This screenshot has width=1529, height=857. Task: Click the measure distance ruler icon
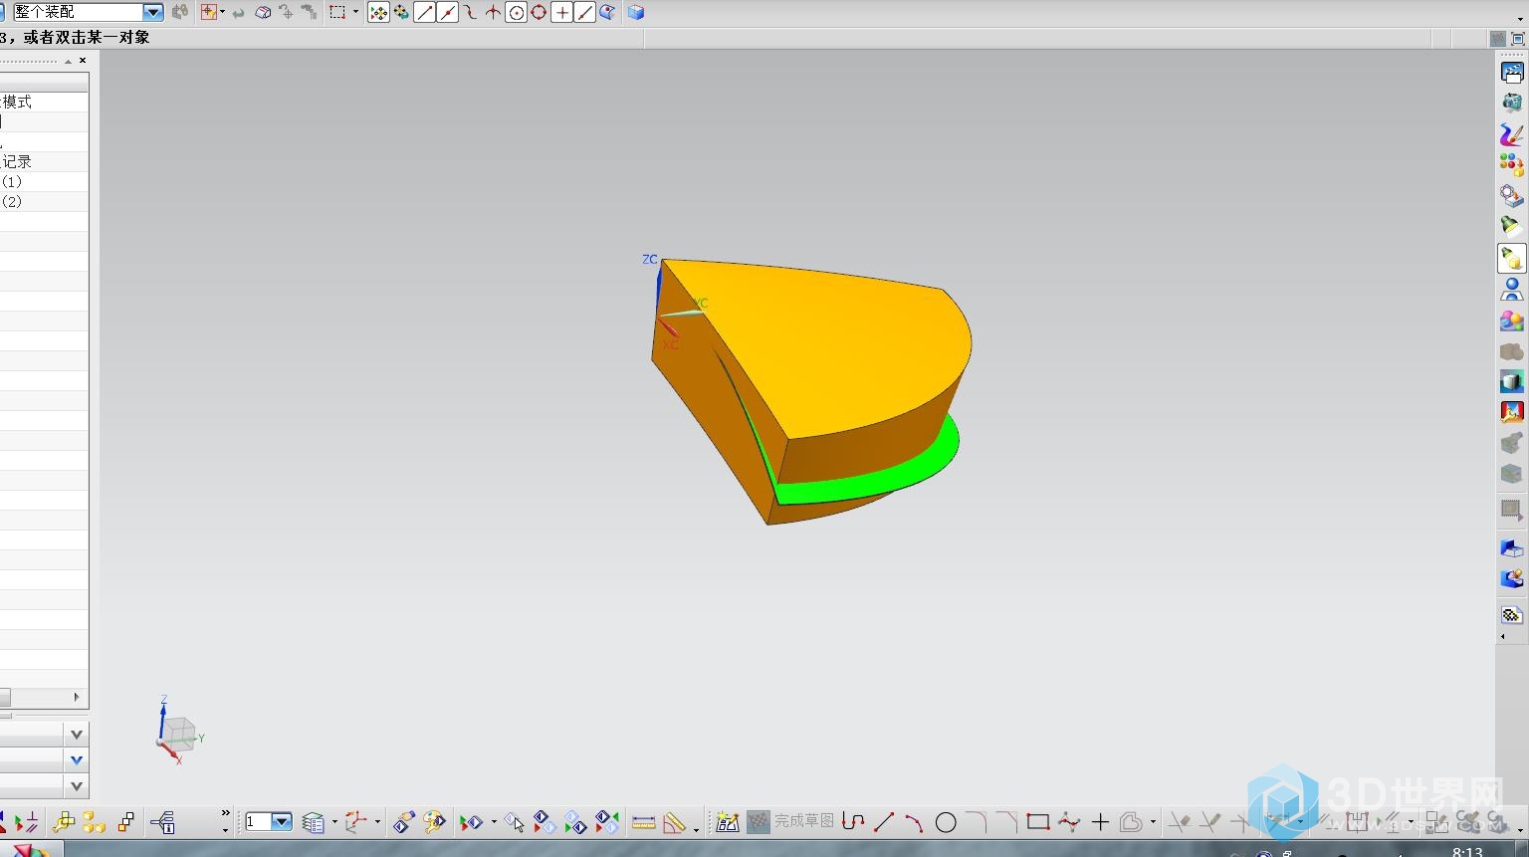click(644, 822)
